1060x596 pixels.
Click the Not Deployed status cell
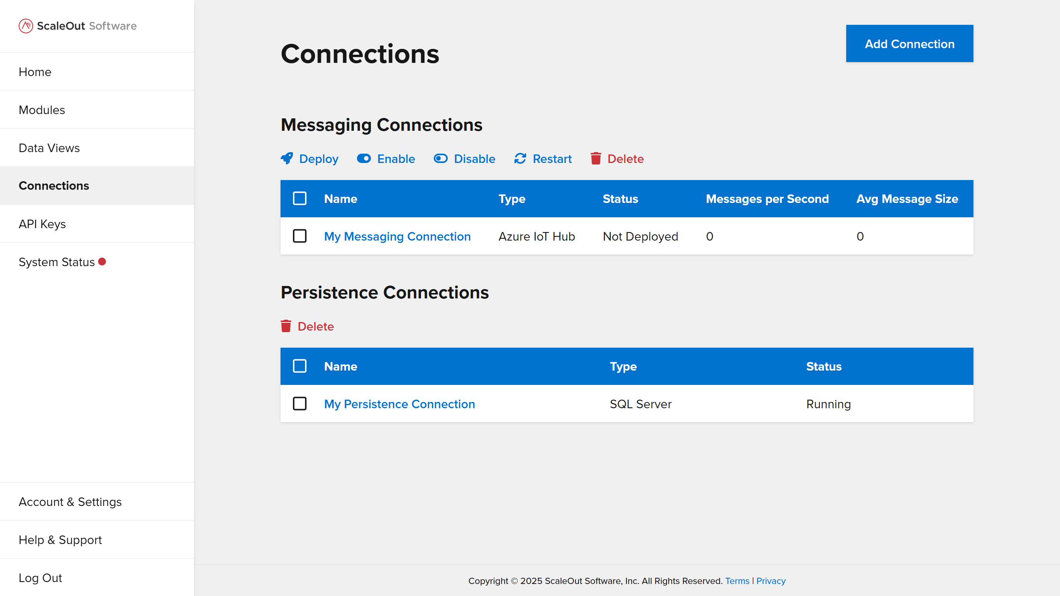(640, 236)
